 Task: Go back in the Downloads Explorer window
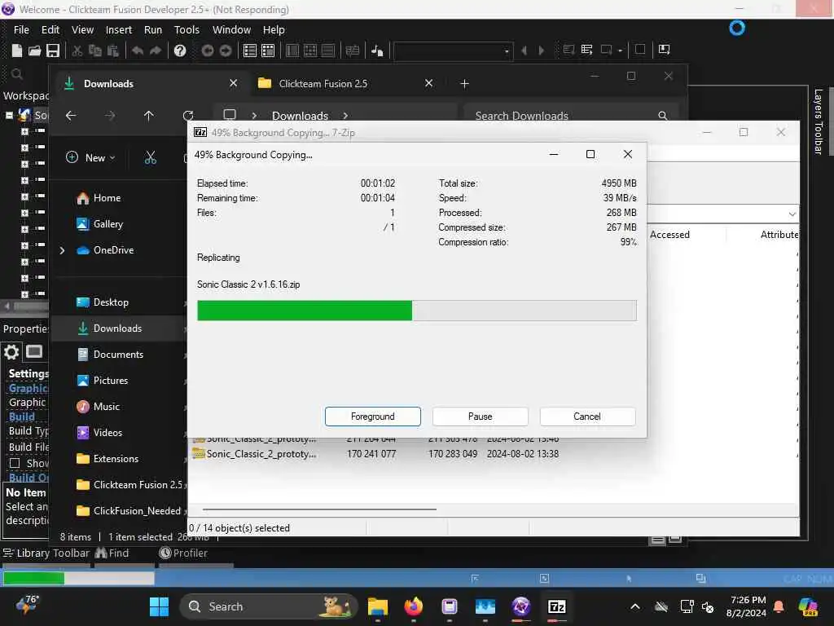tap(71, 116)
